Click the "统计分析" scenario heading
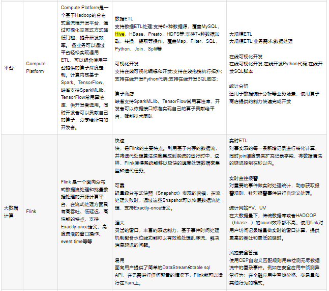 coord(238,86)
